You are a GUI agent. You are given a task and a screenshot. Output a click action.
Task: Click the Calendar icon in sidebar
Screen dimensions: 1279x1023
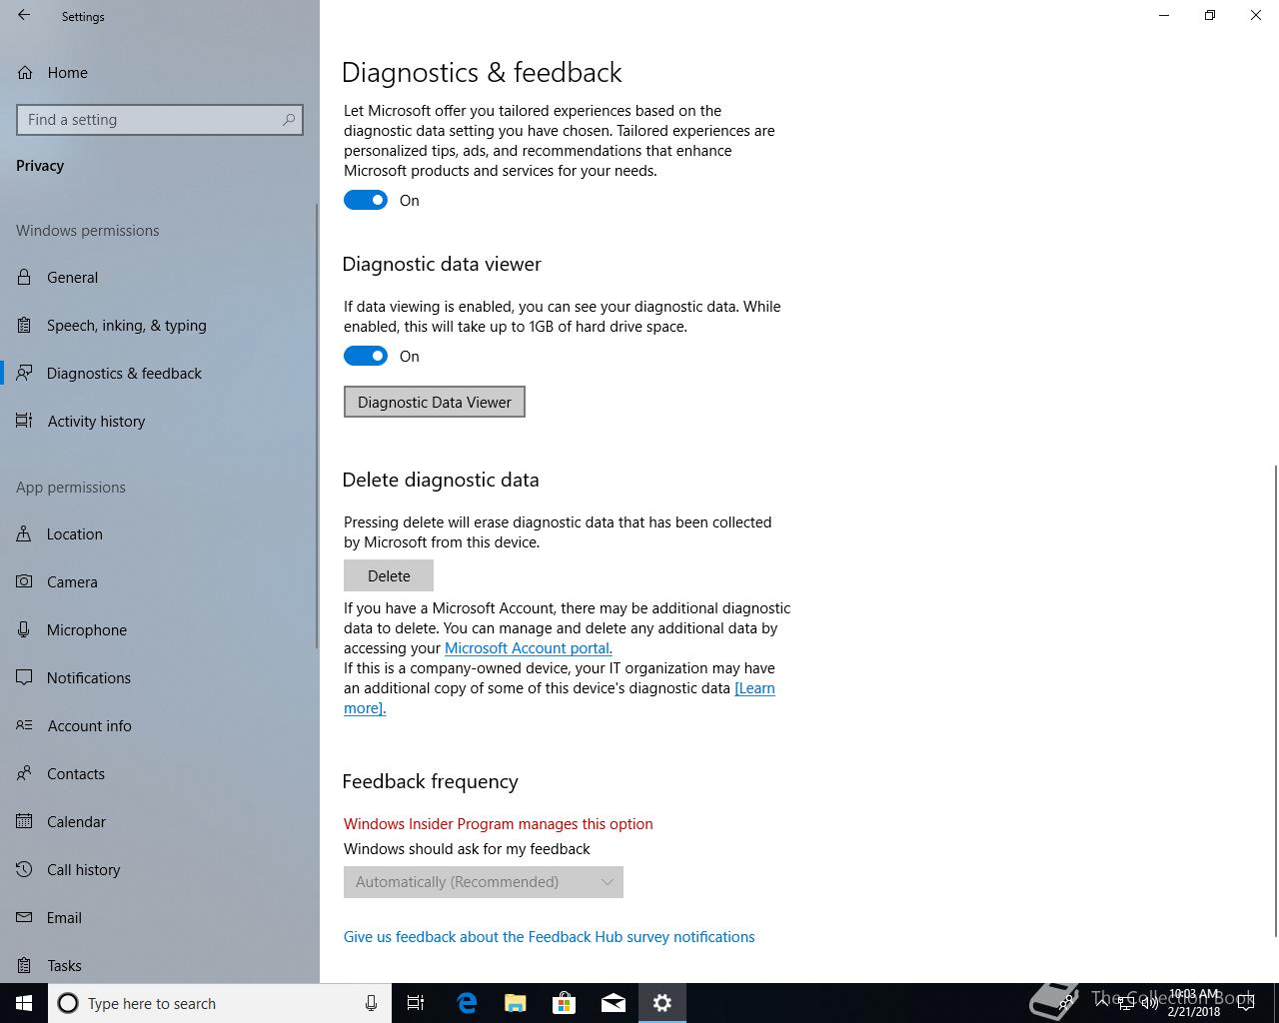click(24, 822)
